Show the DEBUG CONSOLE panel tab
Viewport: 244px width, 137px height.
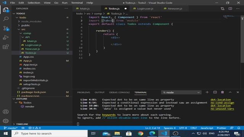coord(119,92)
